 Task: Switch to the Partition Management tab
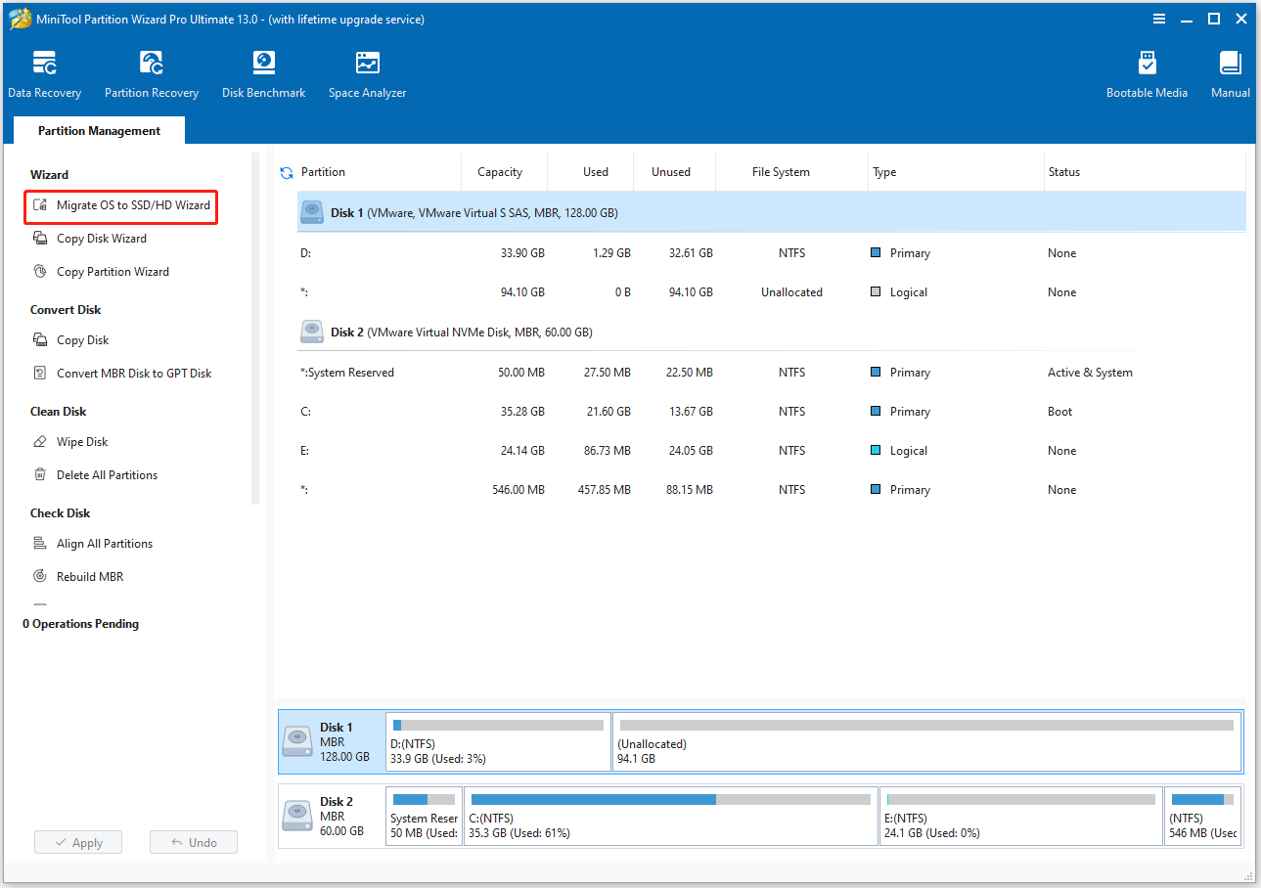coord(98,130)
